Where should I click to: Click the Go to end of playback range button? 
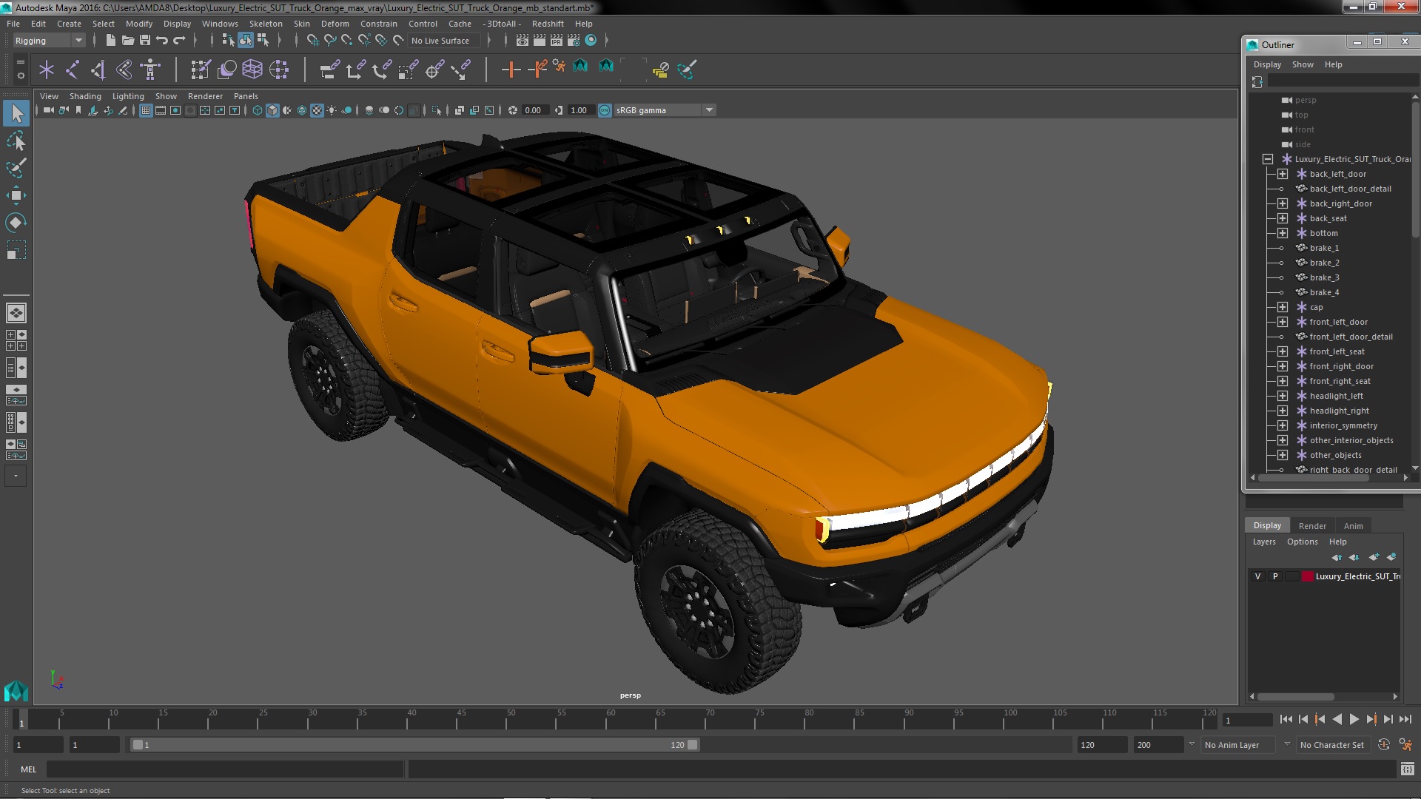[x=1405, y=719]
